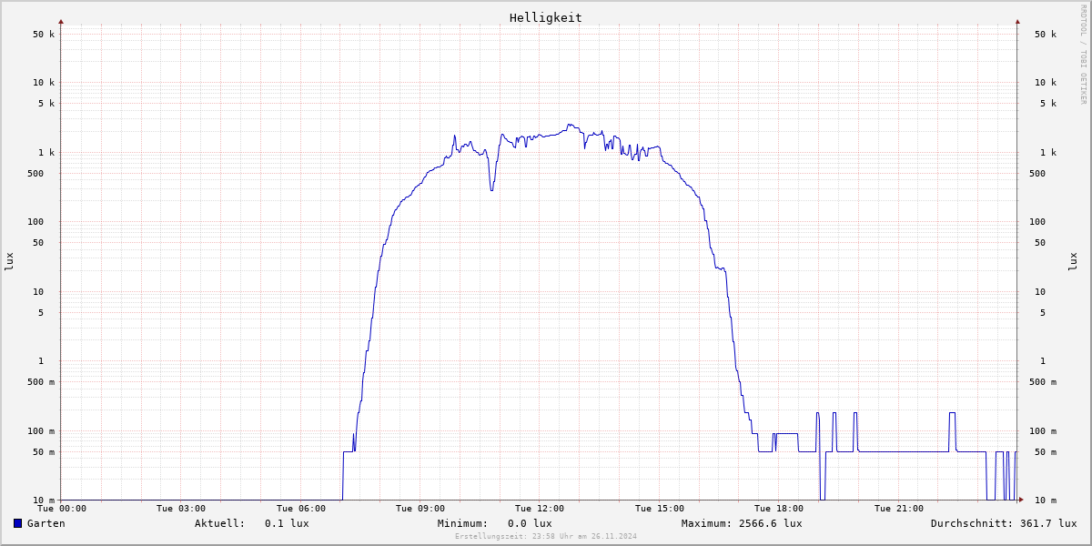Select the Aktuell: 0.1 lux value
The image size is (1092, 546).
point(252,523)
